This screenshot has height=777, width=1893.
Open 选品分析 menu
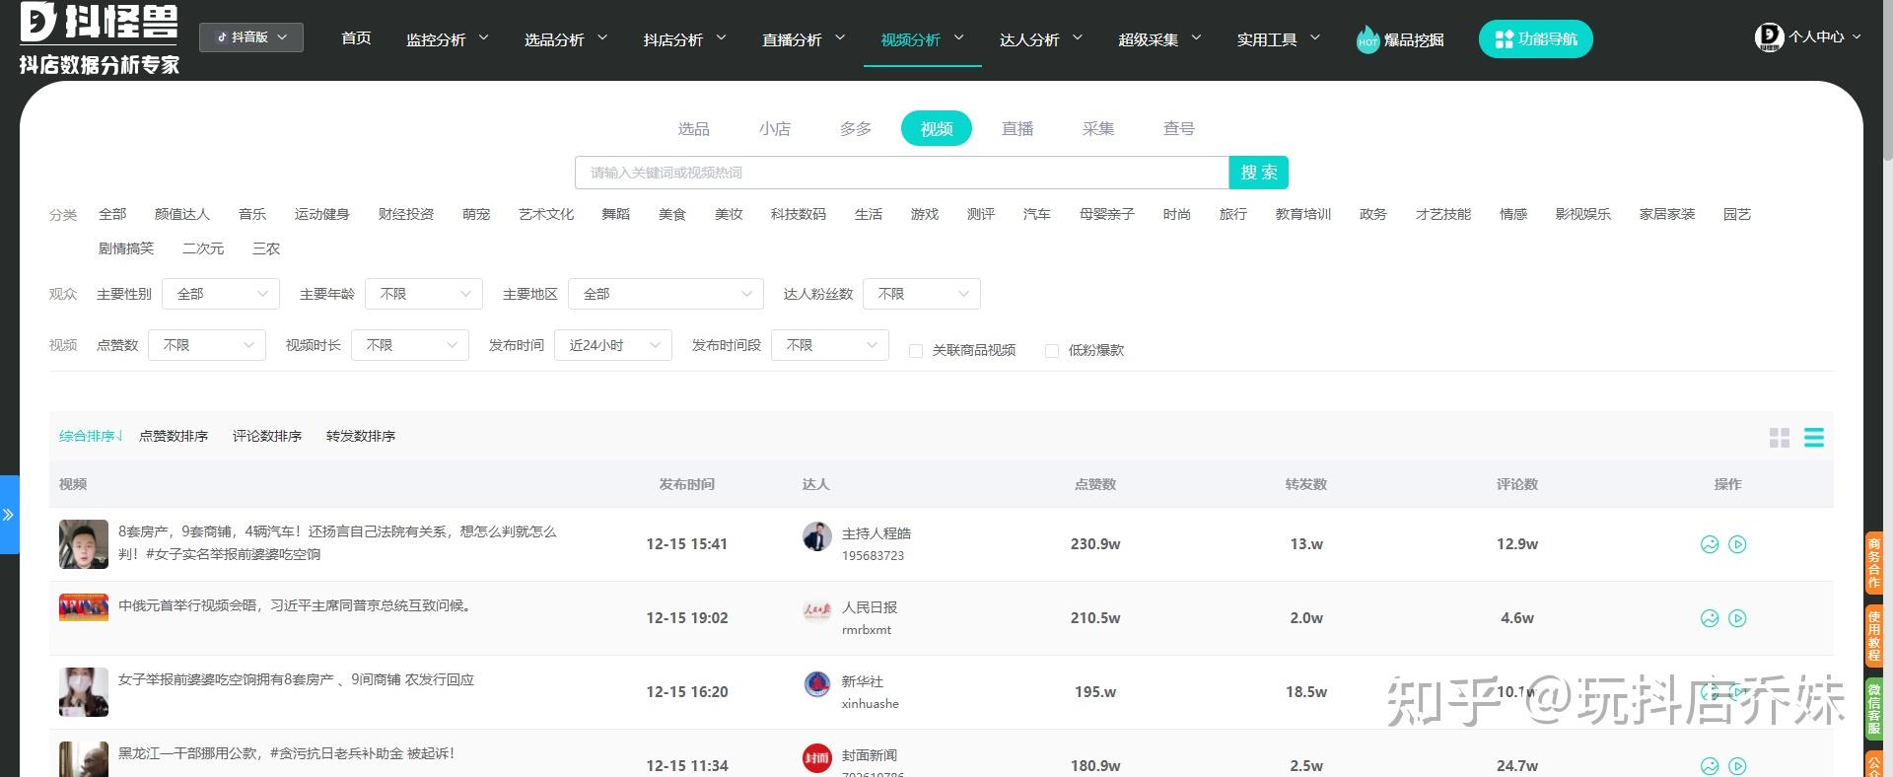click(x=565, y=39)
